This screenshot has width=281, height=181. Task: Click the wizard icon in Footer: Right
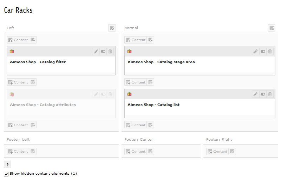tap(232, 151)
